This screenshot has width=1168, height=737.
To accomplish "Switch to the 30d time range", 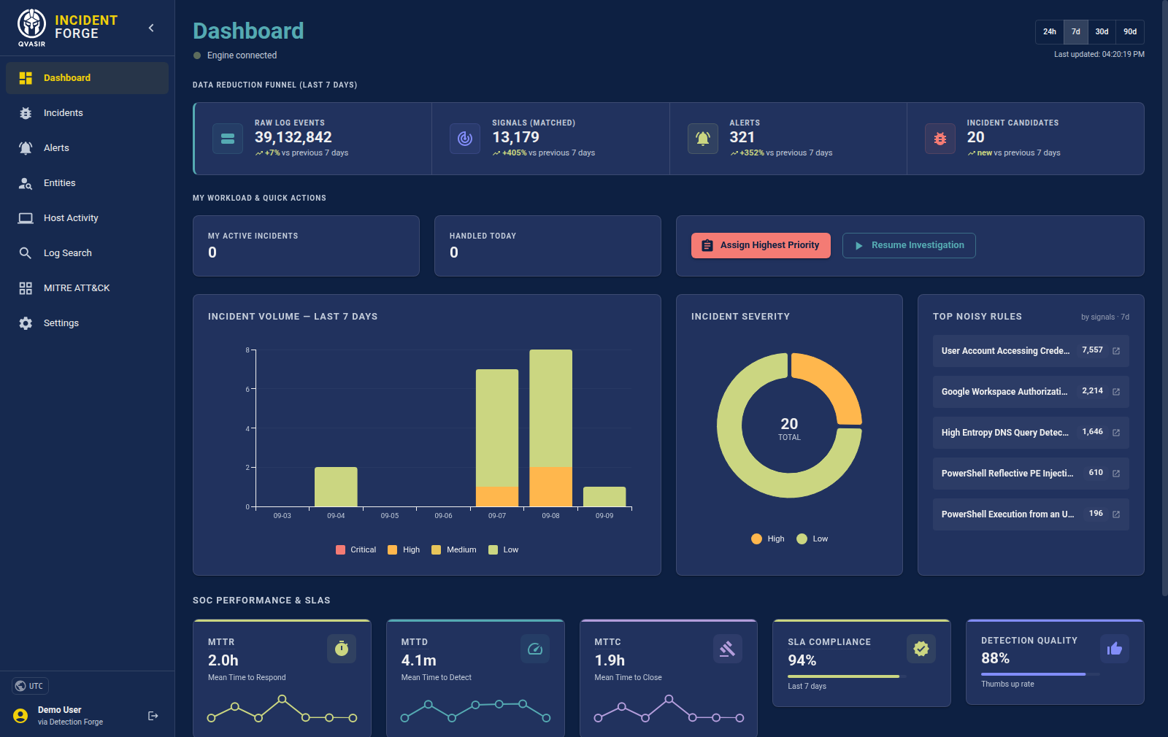I will pos(1102,31).
